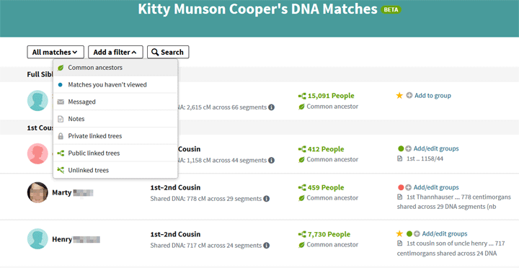This screenshot has height=268, width=519.
Task: Select the Unlinked trees filter option
Action: 115,171
